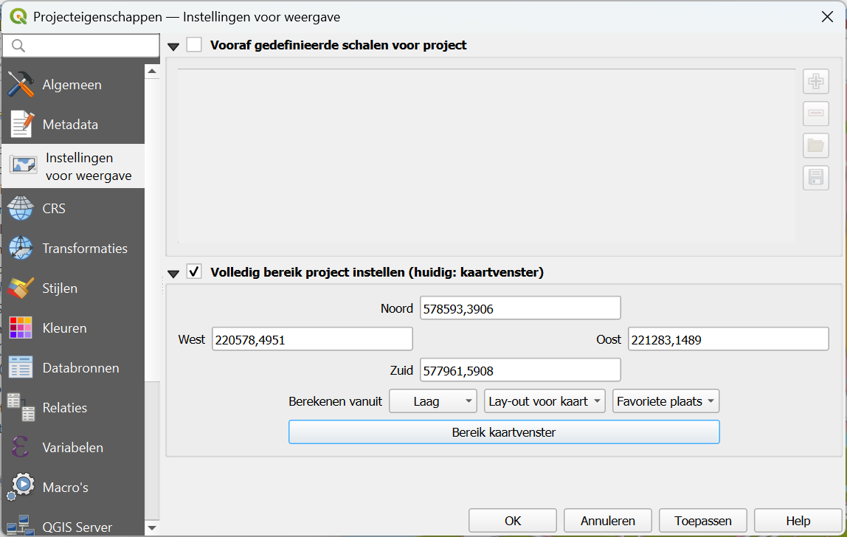Viewport: 847px width, 537px height.
Task: Uncheck 'Volledig bereik project instellen' checkbox
Action: [194, 272]
